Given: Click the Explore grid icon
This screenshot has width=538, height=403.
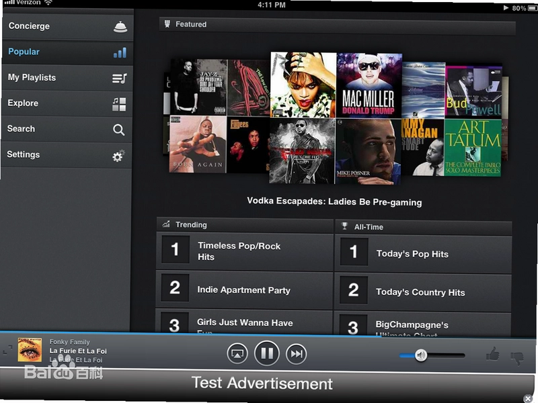Looking at the screenshot, I should pos(119,104).
